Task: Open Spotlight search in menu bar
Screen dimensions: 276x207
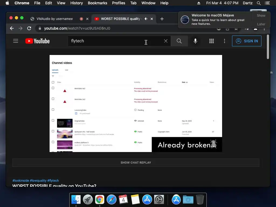Action: click(259, 3)
